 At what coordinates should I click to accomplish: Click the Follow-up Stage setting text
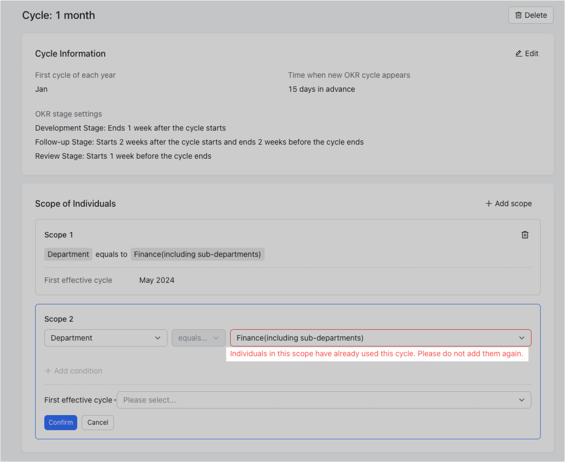pyautogui.click(x=199, y=142)
